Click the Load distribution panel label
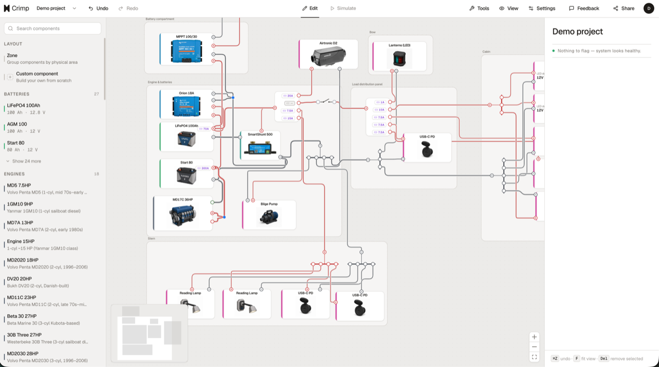 [367, 85]
